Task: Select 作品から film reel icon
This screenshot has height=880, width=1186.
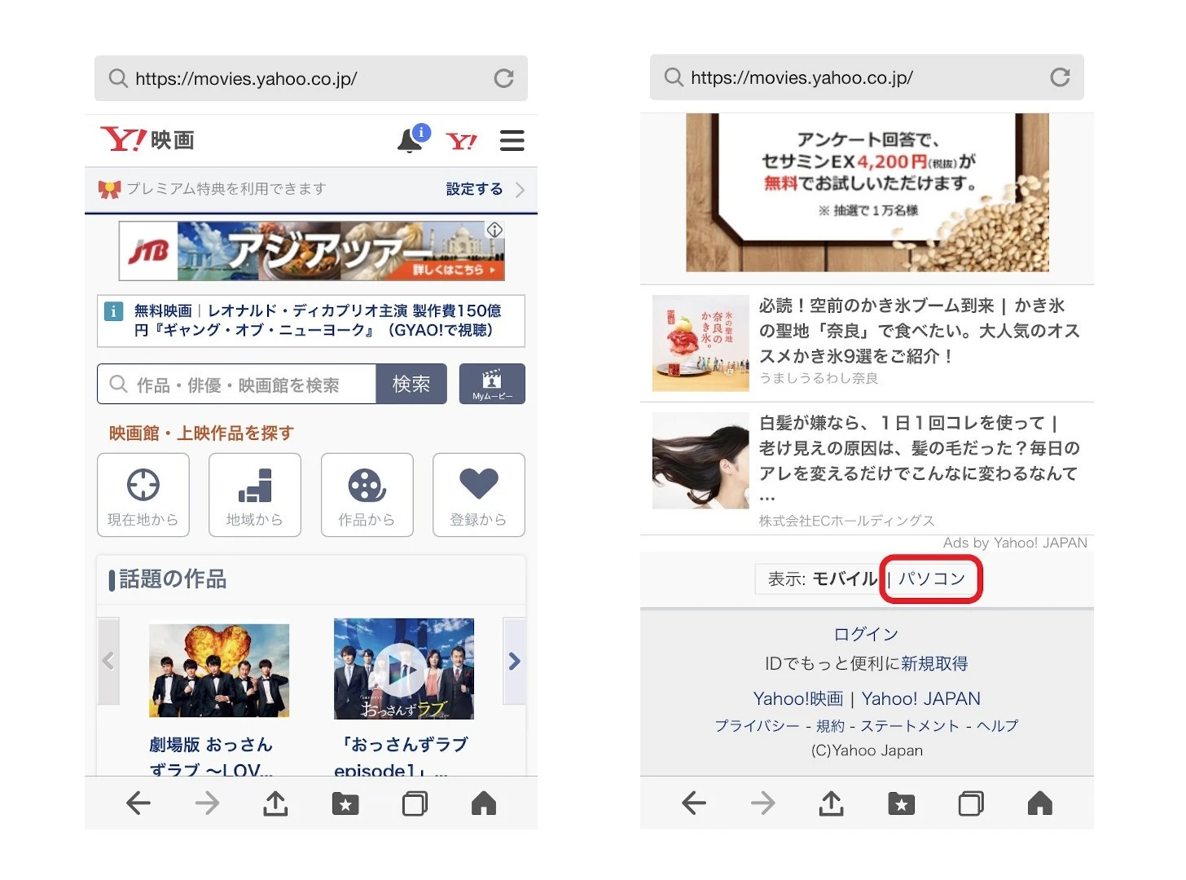Action: 367,495
